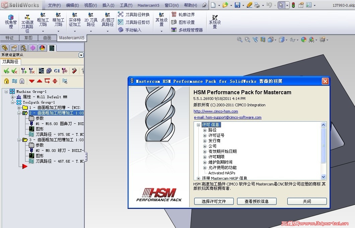The image size is (355, 228).
Task: Click the Rebuild traffic light icon
Action: tap(293, 5)
